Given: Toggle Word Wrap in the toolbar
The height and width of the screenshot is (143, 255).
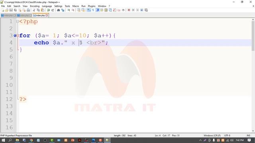Looking at the screenshot, I should coord(89,10).
